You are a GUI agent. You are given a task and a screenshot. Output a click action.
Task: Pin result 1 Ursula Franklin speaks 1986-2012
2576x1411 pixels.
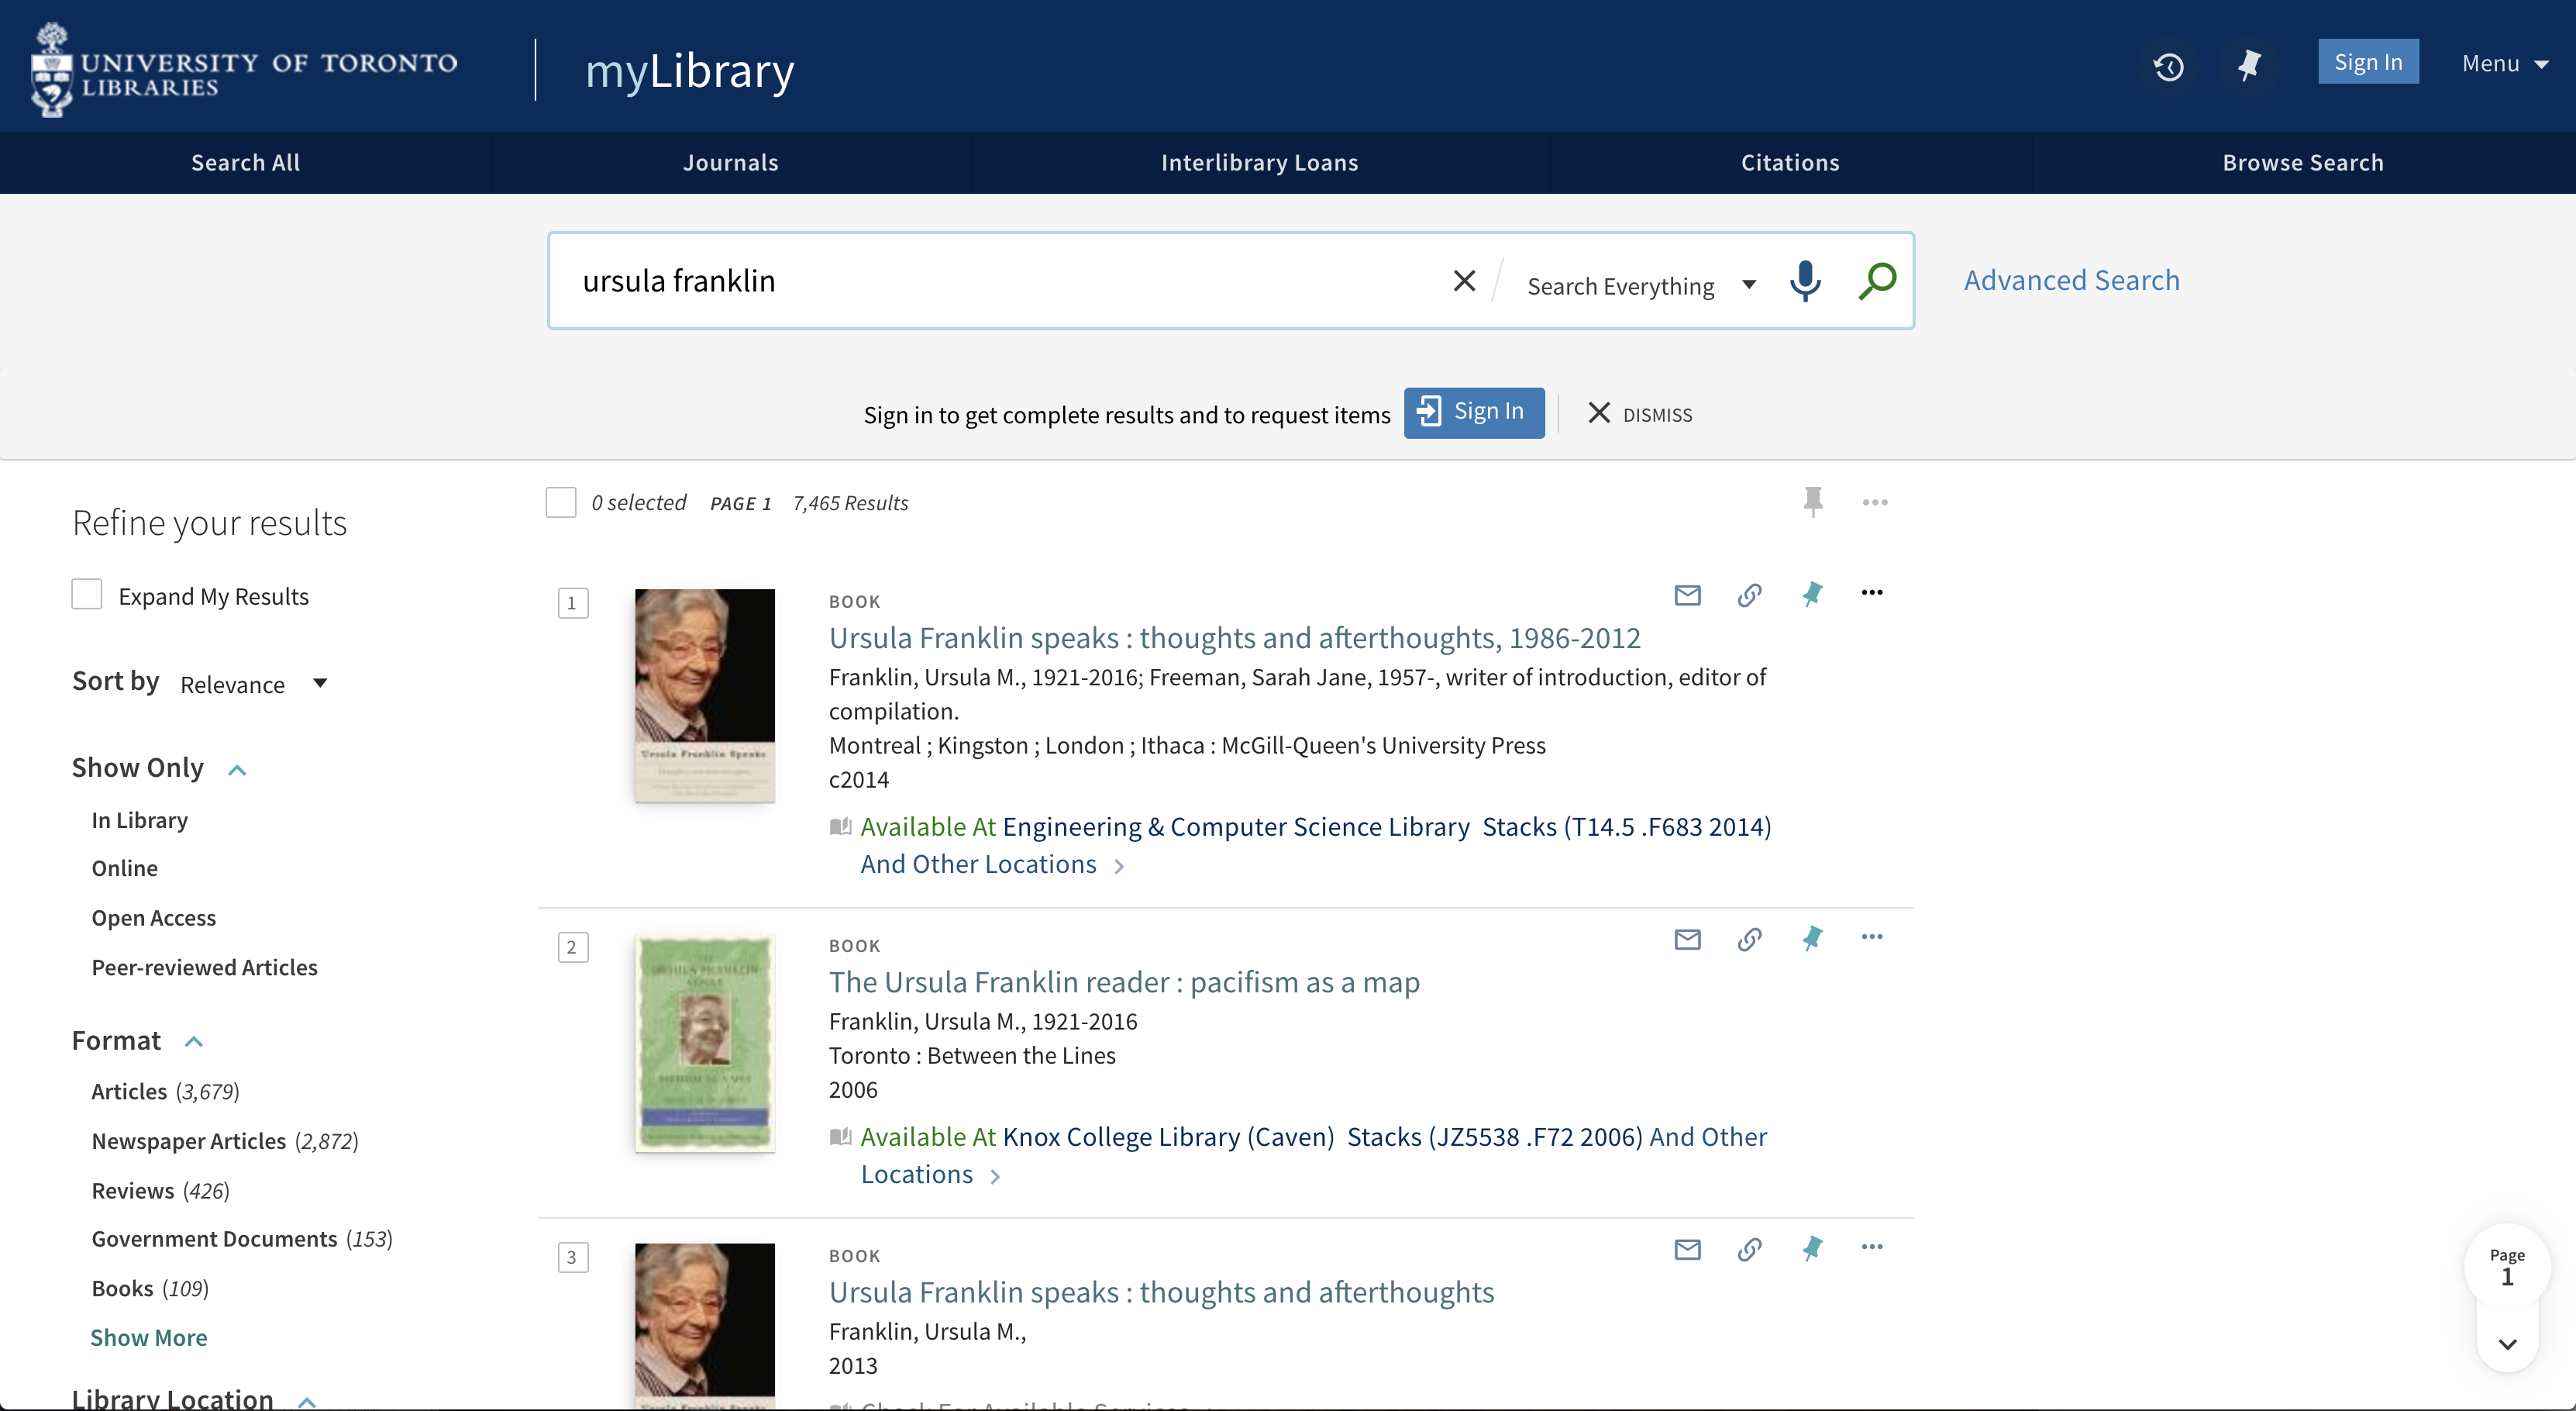1812,595
